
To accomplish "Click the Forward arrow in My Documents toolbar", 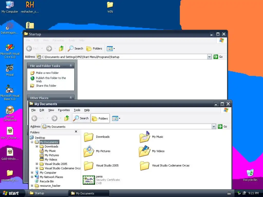I will click(x=54, y=118).
